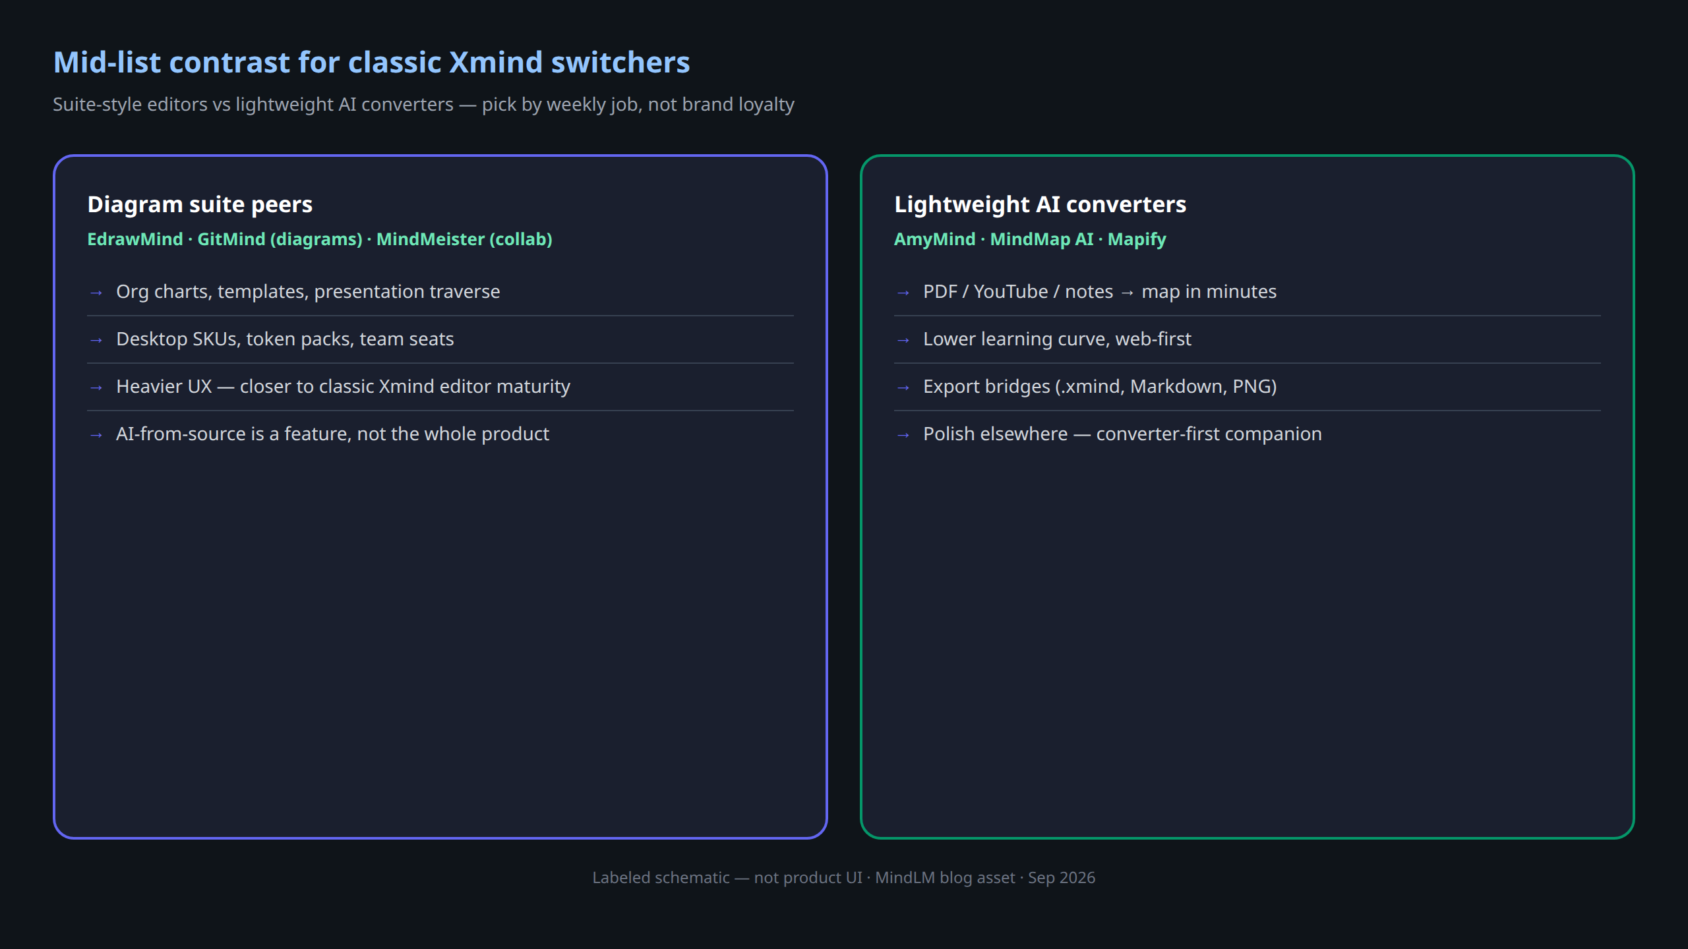
Task: Click the 'AmyMind · MindMap AI · Mapify' line
Action: coord(1030,239)
